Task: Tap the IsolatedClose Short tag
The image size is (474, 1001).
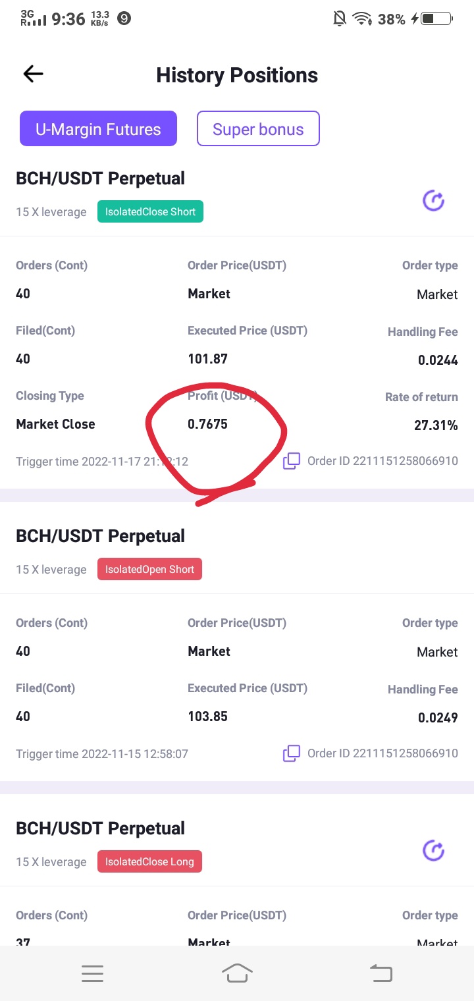Action: (150, 212)
